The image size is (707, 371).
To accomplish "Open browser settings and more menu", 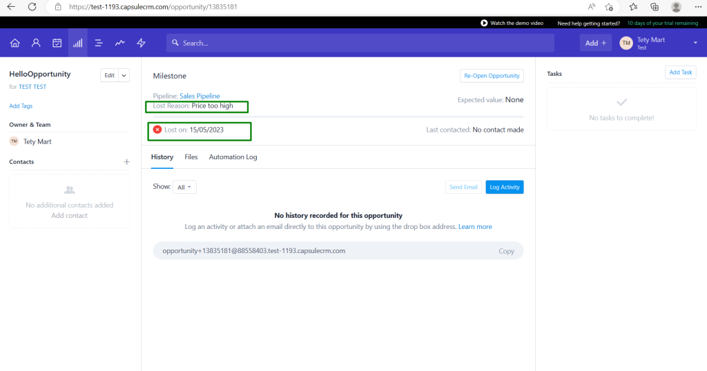I will click(x=698, y=7).
